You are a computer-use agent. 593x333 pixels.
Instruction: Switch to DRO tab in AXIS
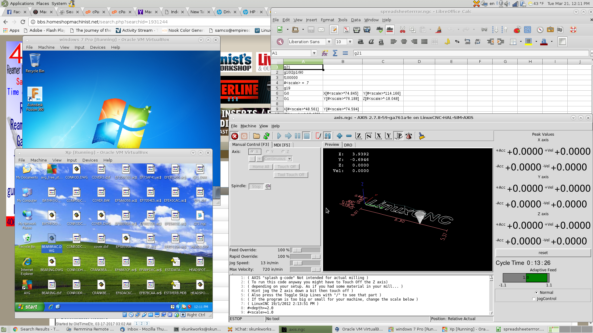[x=348, y=145]
